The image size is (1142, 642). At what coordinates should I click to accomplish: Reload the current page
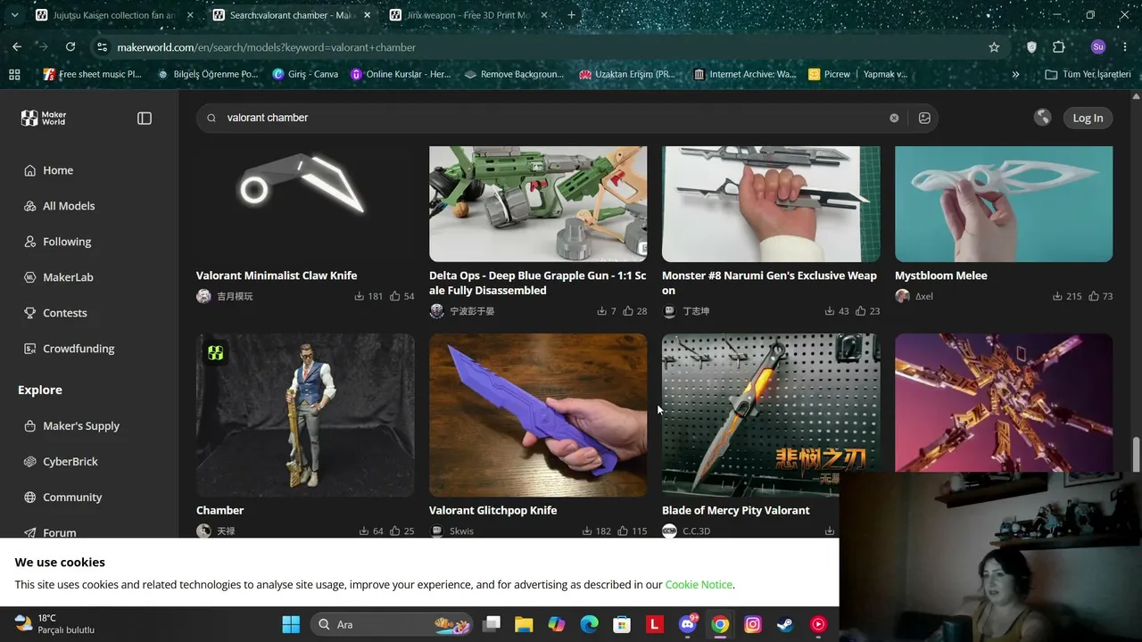(70, 47)
